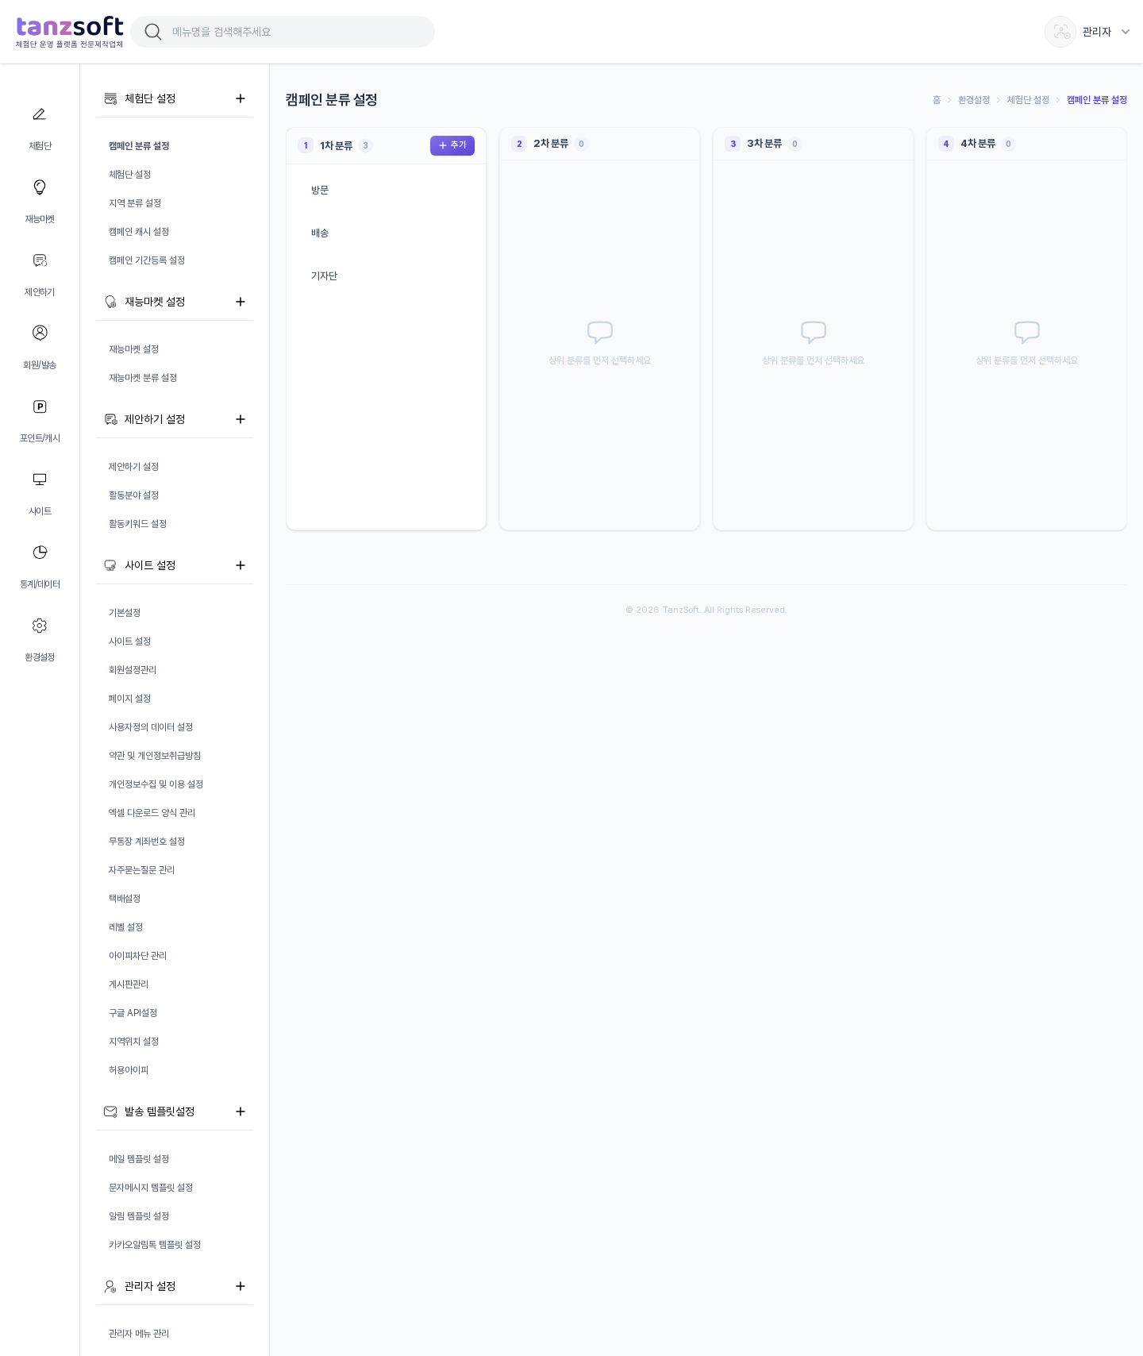
Task: Open the 회원/발송 user icon
Action: click(x=40, y=333)
